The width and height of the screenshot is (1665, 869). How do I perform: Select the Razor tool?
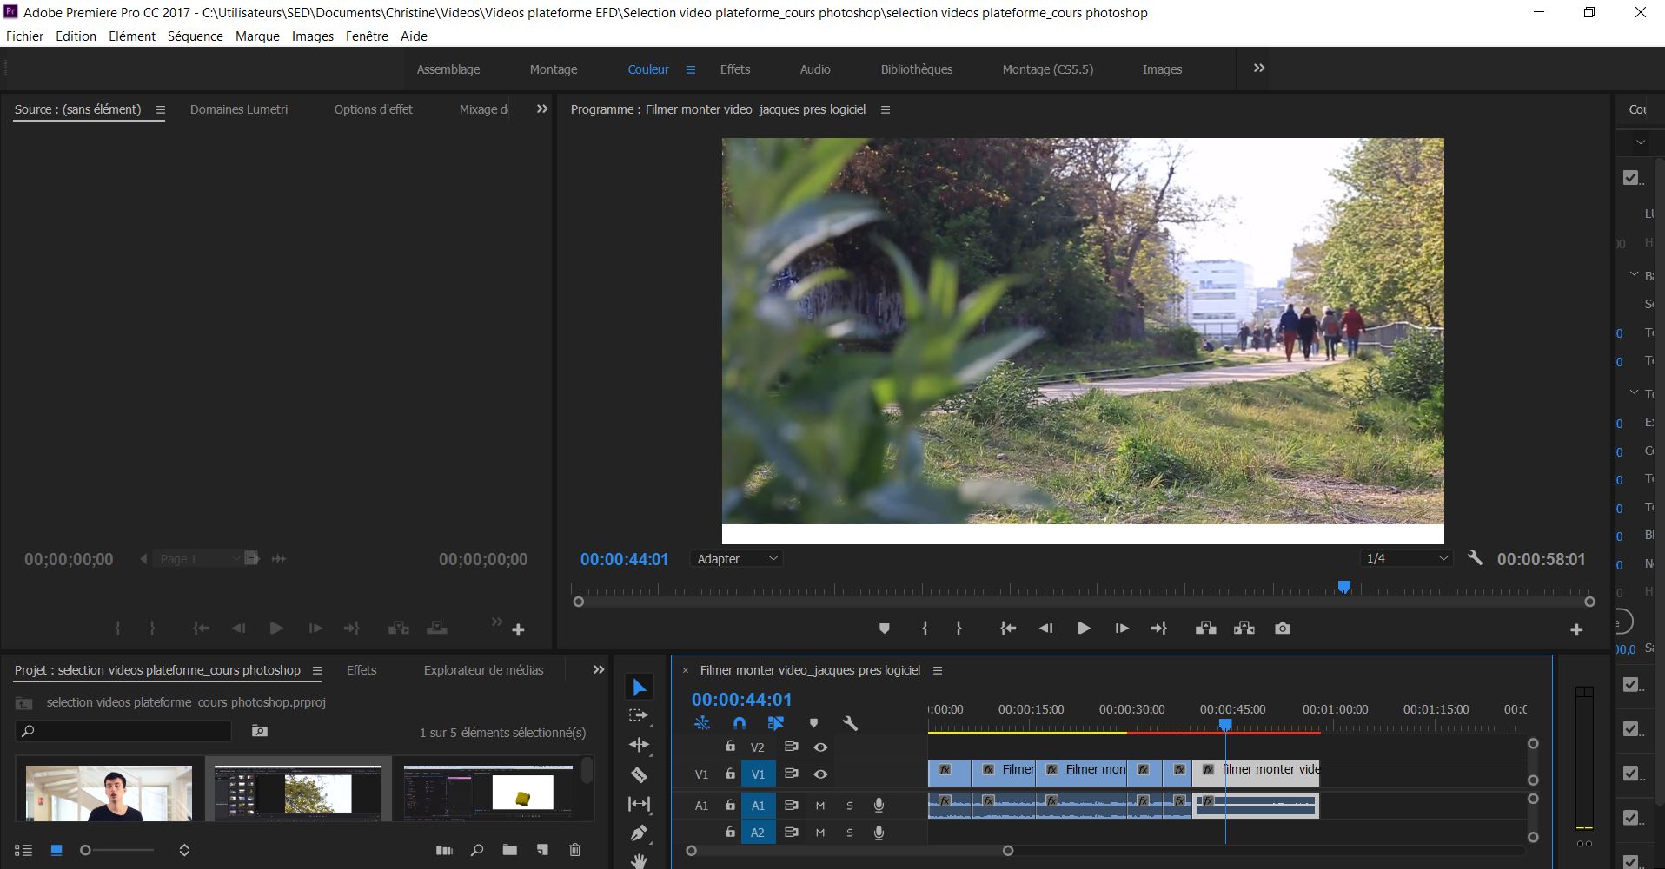click(640, 775)
